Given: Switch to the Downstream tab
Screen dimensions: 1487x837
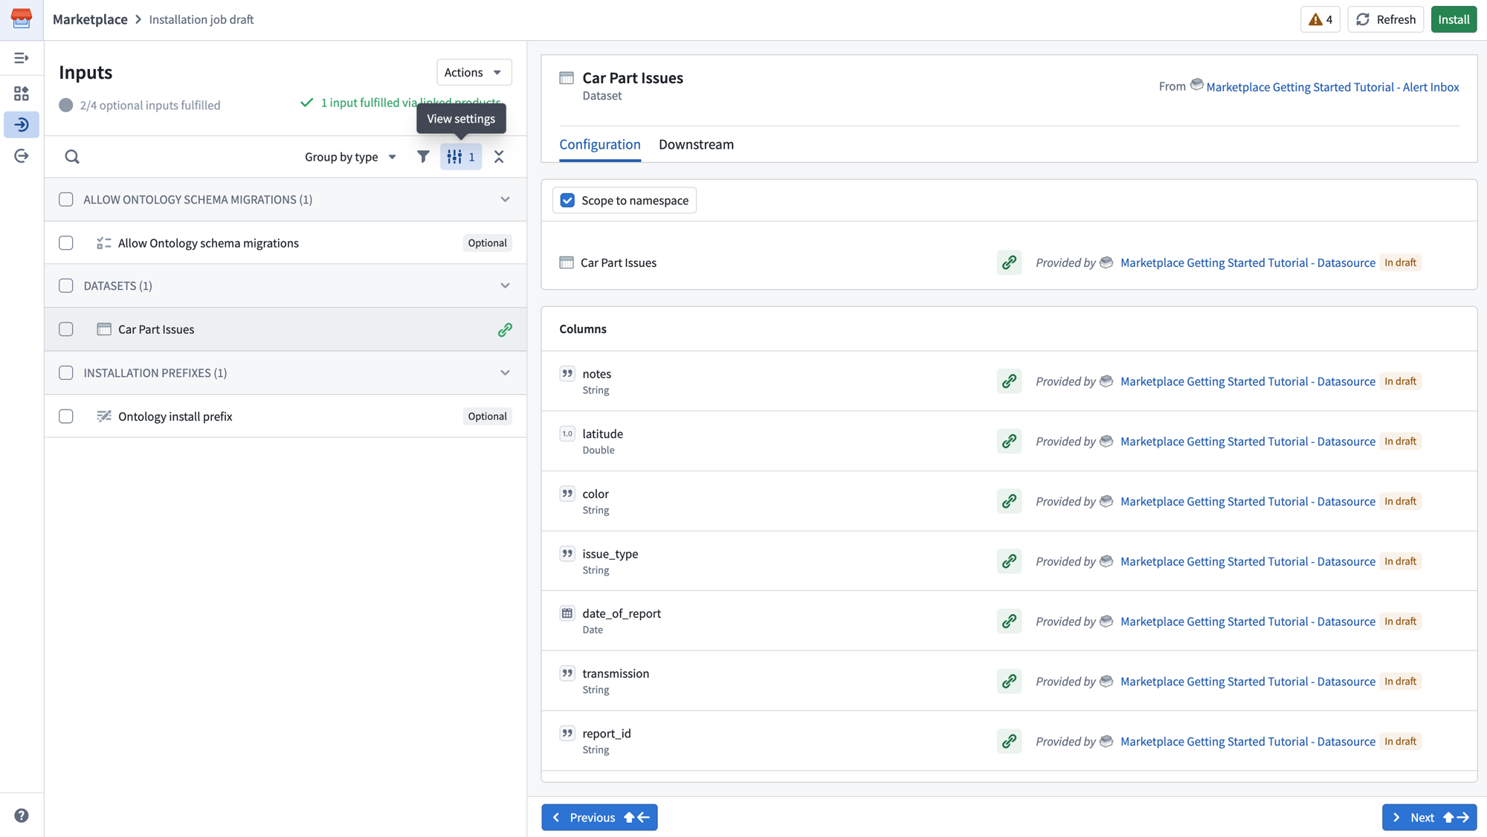Looking at the screenshot, I should point(696,144).
